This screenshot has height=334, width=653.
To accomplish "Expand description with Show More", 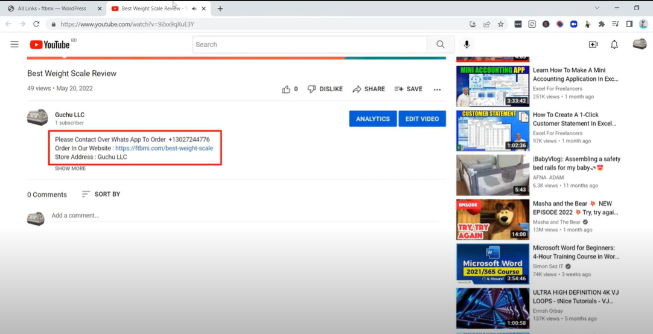I will pyautogui.click(x=71, y=169).
